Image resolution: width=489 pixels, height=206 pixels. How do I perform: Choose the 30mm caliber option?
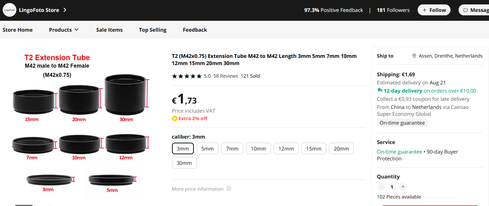point(184,163)
